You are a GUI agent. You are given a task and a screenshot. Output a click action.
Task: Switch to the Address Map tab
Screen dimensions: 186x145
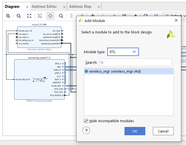[80, 6]
